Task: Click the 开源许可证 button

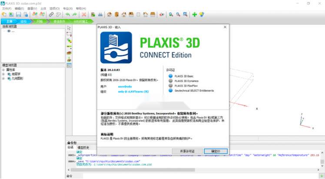Action: [x=187, y=151]
